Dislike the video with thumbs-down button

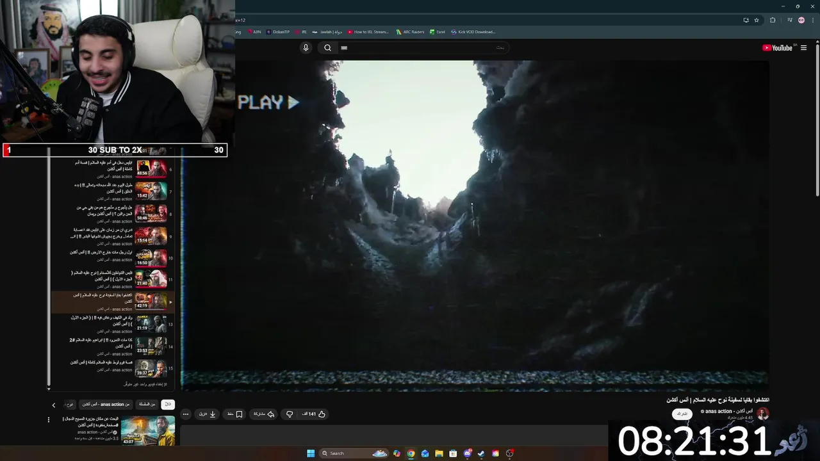tap(290, 414)
